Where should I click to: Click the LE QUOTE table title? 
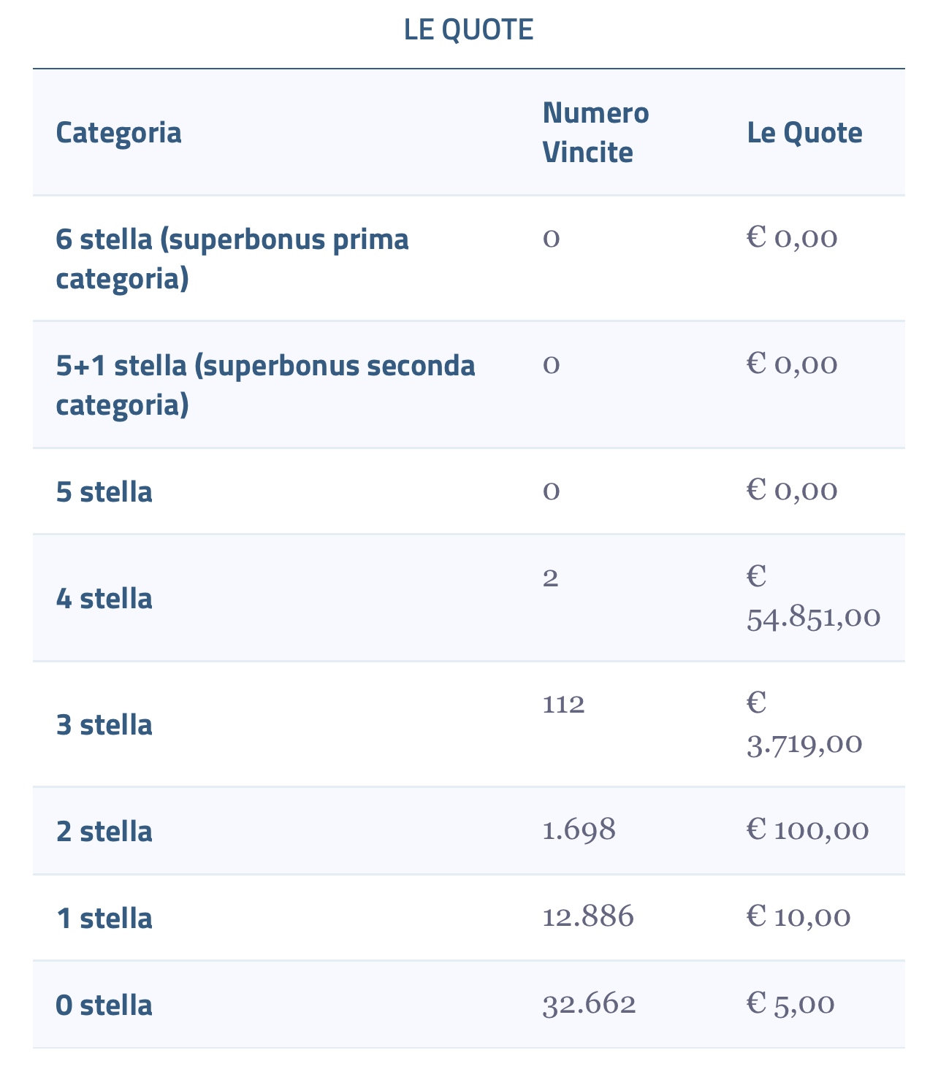pos(468,30)
